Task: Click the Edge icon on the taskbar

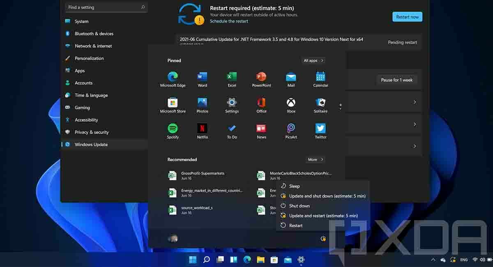Action: [x=247, y=260]
